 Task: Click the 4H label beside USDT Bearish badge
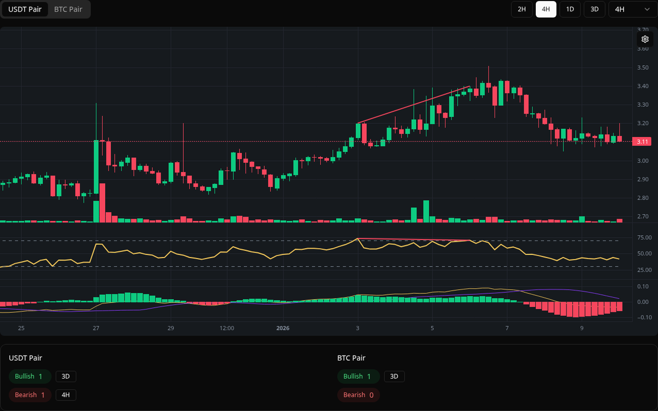tap(66, 395)
